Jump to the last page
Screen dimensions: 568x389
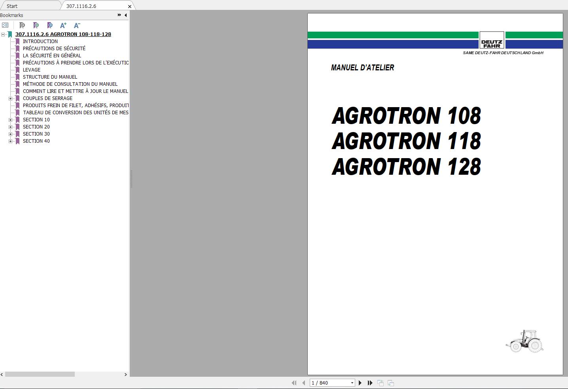(x=370, y=383)
